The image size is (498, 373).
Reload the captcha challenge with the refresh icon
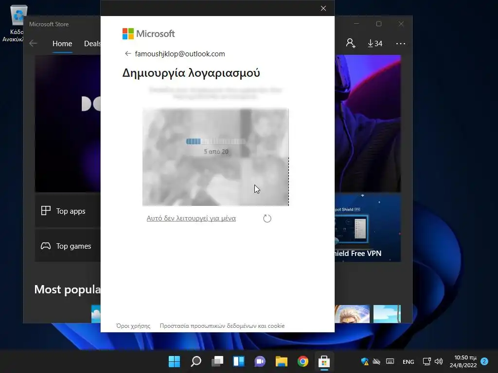click(x=267, y=218)
